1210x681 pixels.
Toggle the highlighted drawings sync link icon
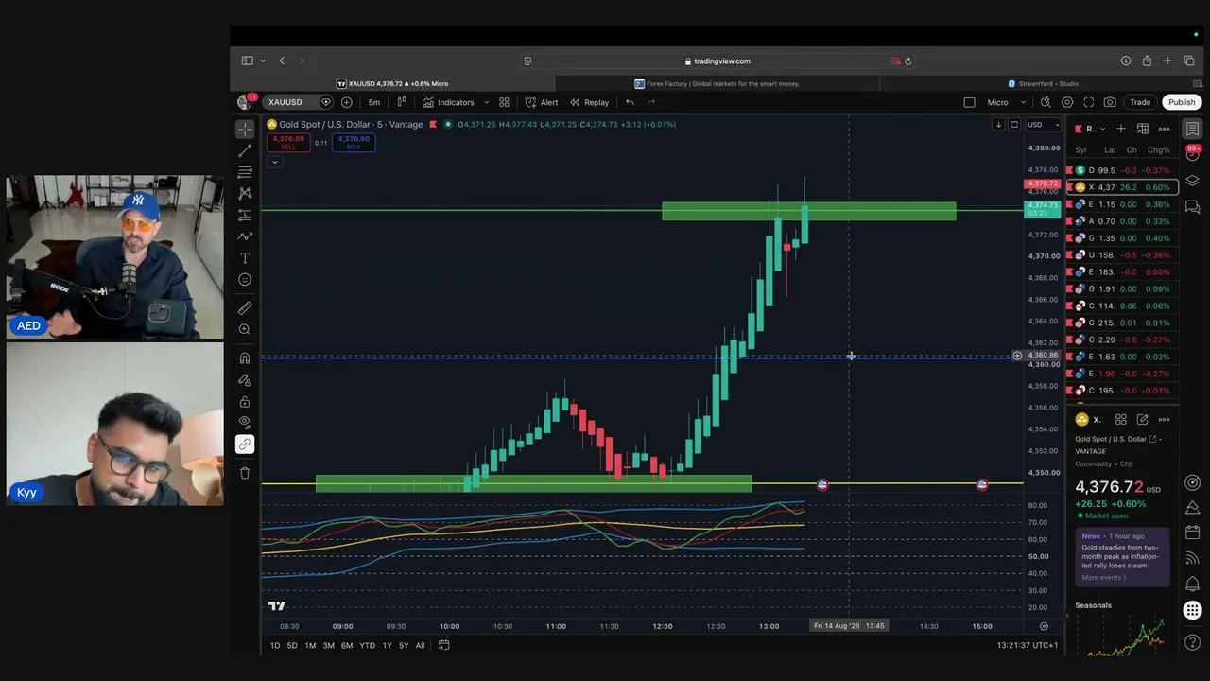[245, 445]
